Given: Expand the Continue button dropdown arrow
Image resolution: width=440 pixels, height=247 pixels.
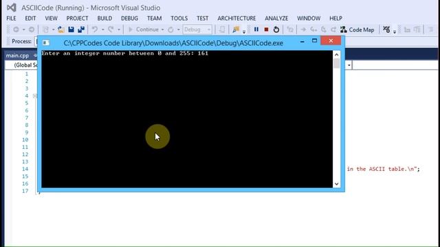Looking at the screenshot, I should [x=162, y=30].
